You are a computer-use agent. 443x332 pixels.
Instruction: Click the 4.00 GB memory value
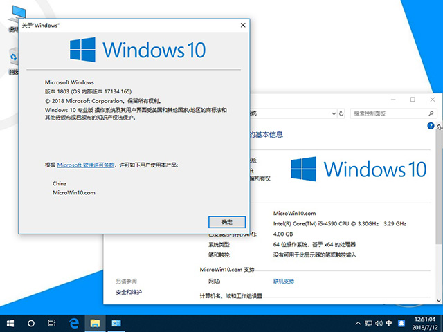tap(283, 234)
